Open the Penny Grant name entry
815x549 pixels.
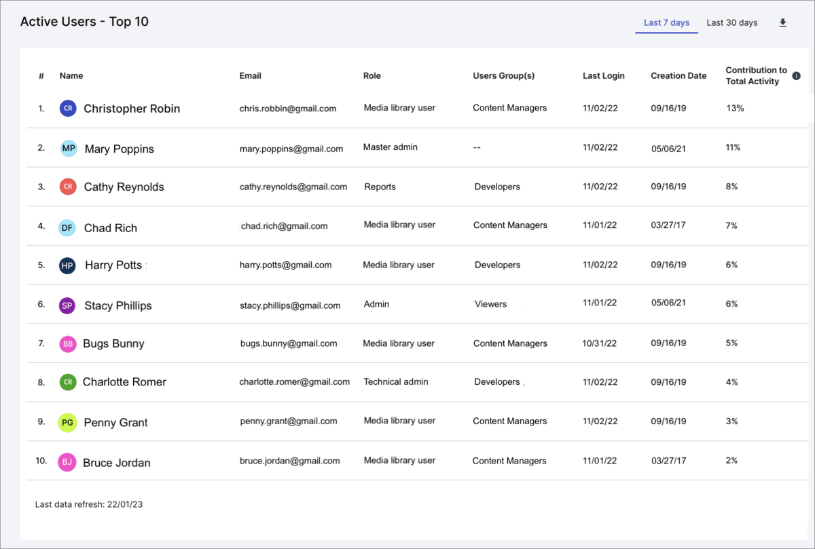[115, 423]
